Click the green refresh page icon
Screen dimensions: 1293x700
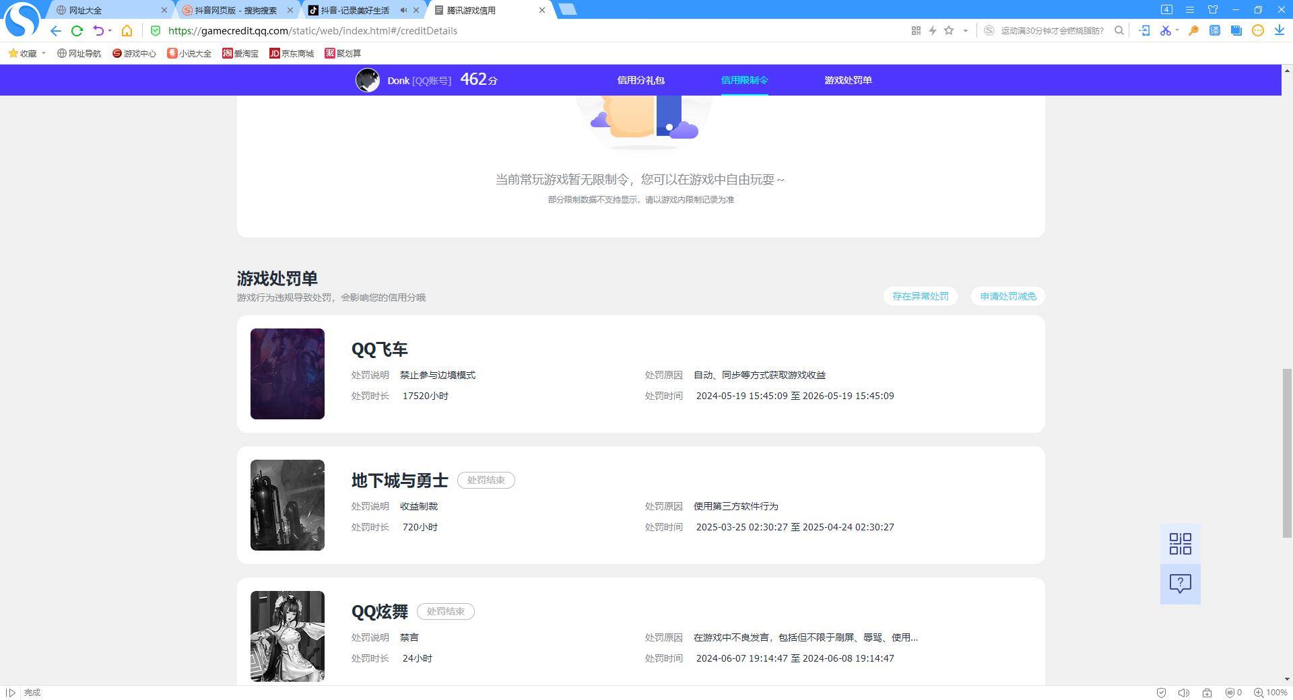coord(77,31)
